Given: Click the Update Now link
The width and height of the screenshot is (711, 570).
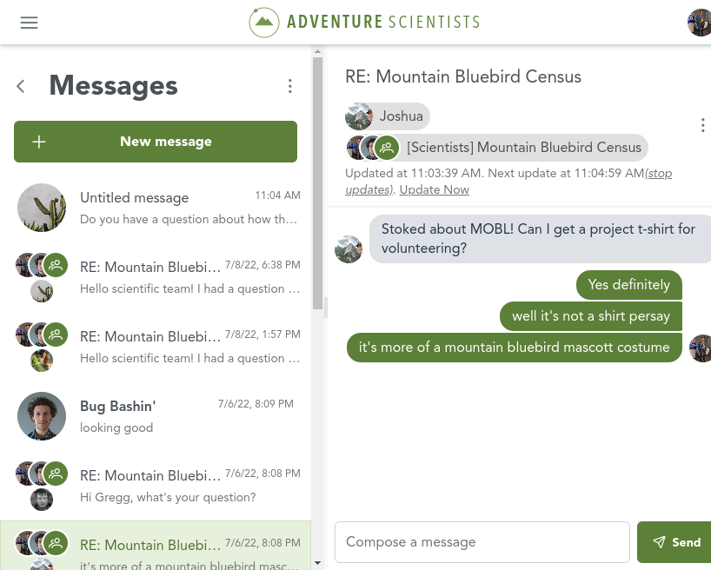Looking at the screenshot, I should point(434,189).
